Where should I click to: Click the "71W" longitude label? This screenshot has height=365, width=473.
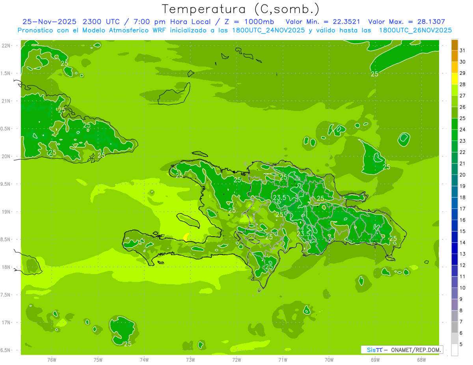(x=283, y=360)
